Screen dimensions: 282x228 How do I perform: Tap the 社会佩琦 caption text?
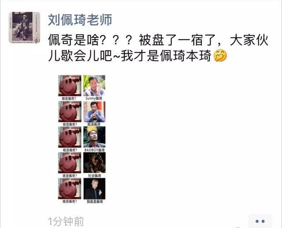94,176
